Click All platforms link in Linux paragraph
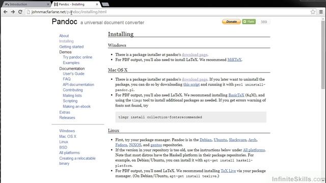 254,150
